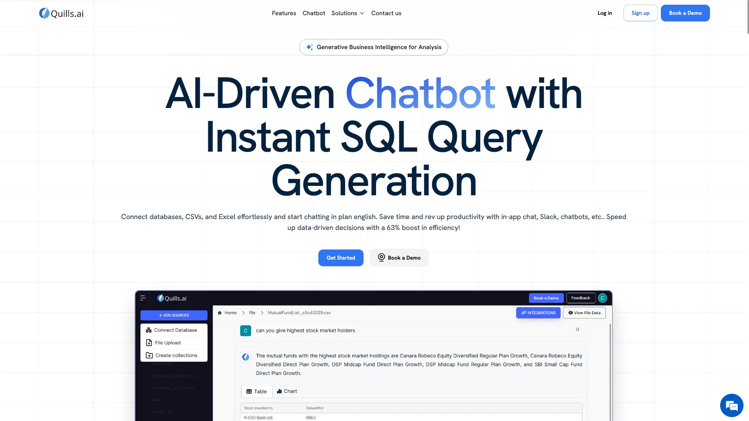The height and width of the screenshot is (421, 749).
Task: Click the Add Sources toggle button
Action: (174, 315)
